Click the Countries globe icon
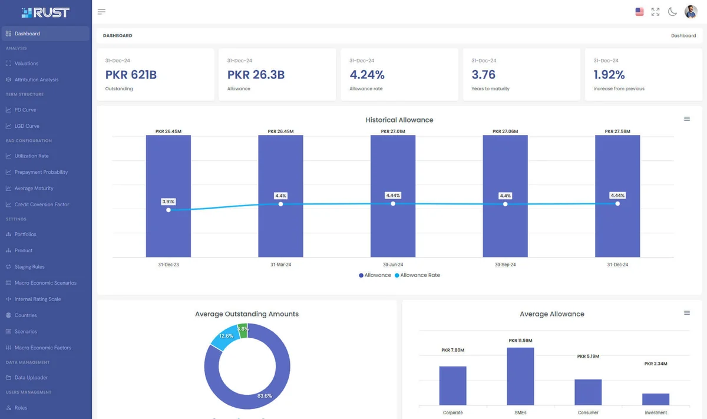This screenshot has height=419, width=707. (8, 315)
